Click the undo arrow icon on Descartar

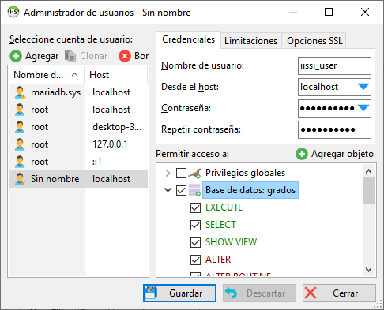point(231,293)
